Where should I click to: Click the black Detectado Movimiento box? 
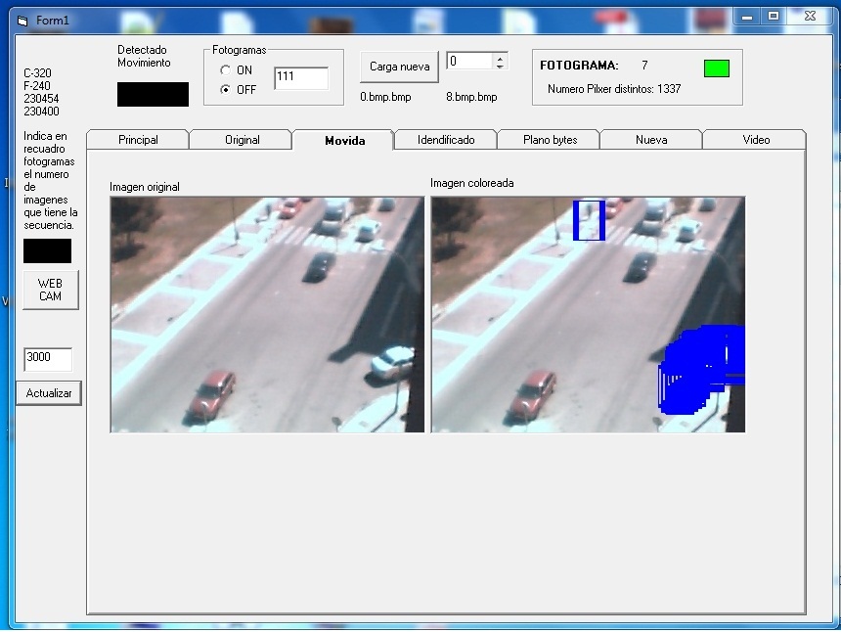153,95
